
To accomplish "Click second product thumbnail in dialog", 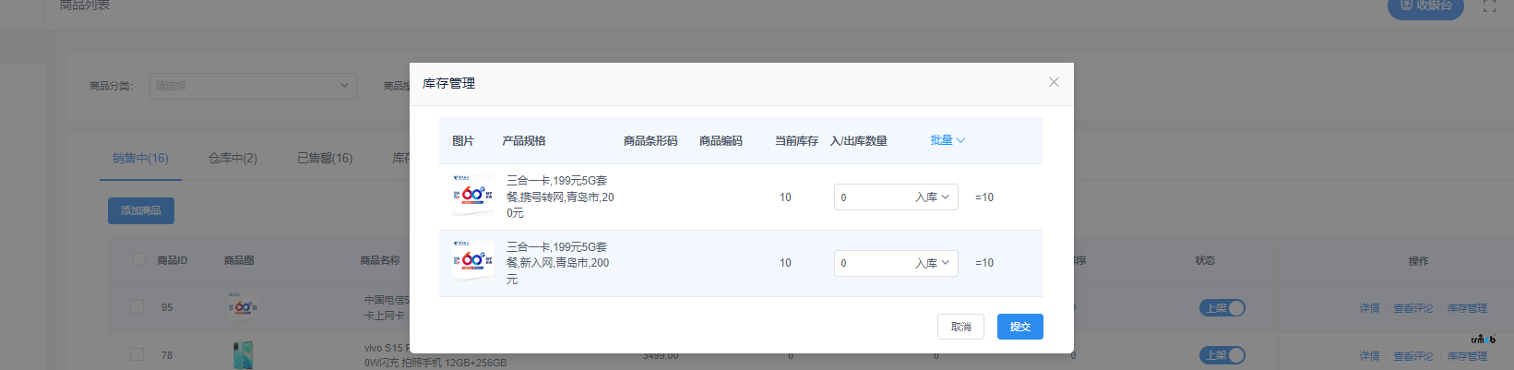I will [472, 260].
